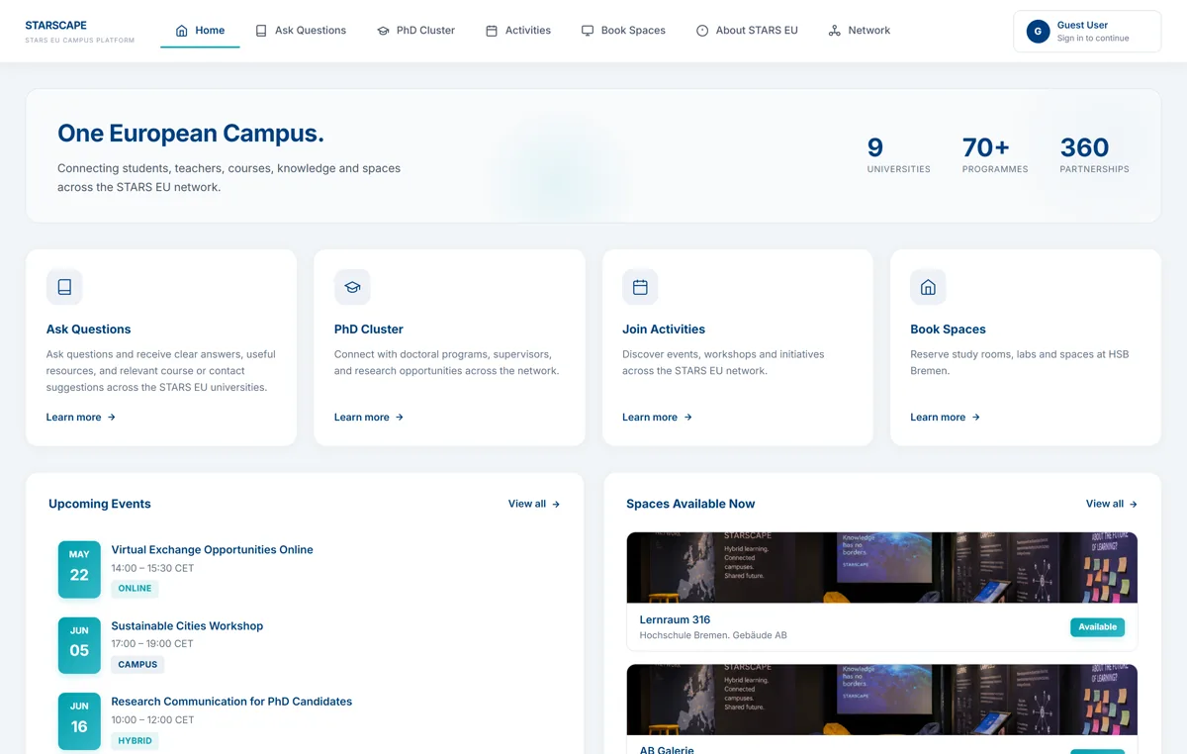Click the STARSCAPE logo text
1187x754 pixels.
(x=56, y=24)
